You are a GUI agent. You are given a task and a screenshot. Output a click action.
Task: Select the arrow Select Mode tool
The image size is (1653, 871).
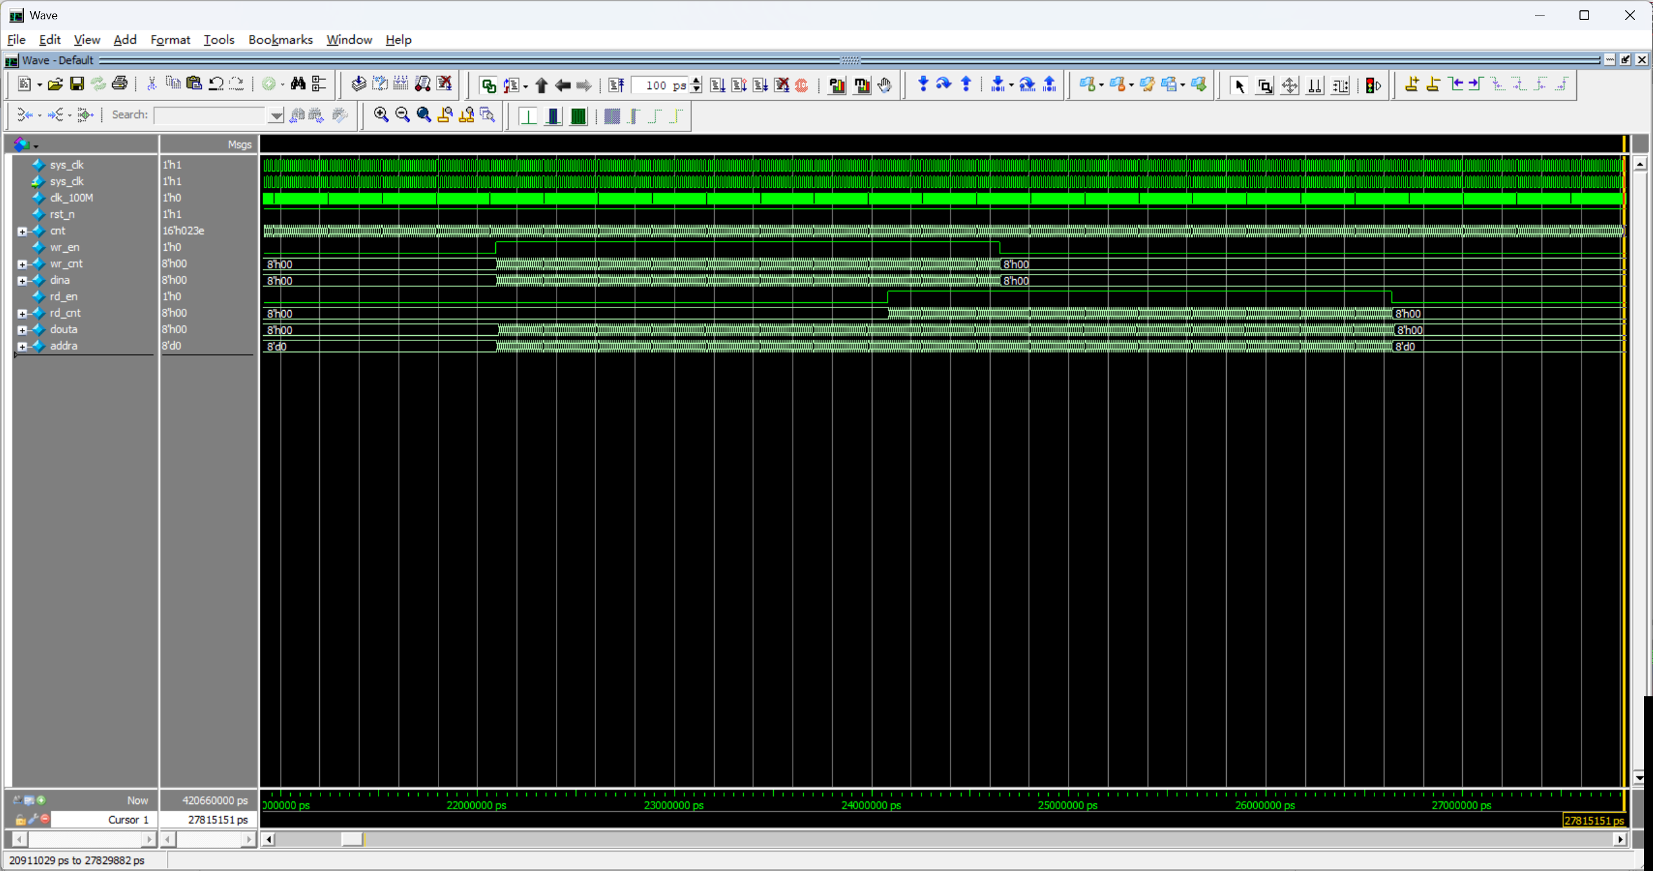[x=1239, y=85]
